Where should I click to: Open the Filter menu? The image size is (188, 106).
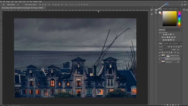click(x=24, y=2)
